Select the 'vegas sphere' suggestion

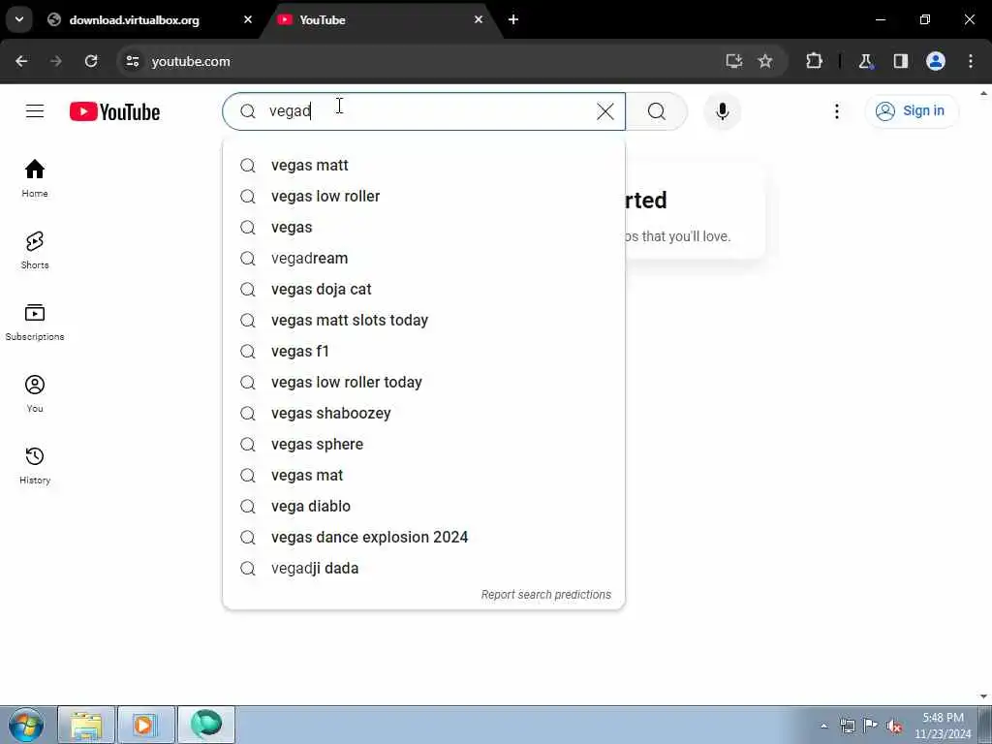(x=424, y=444)
